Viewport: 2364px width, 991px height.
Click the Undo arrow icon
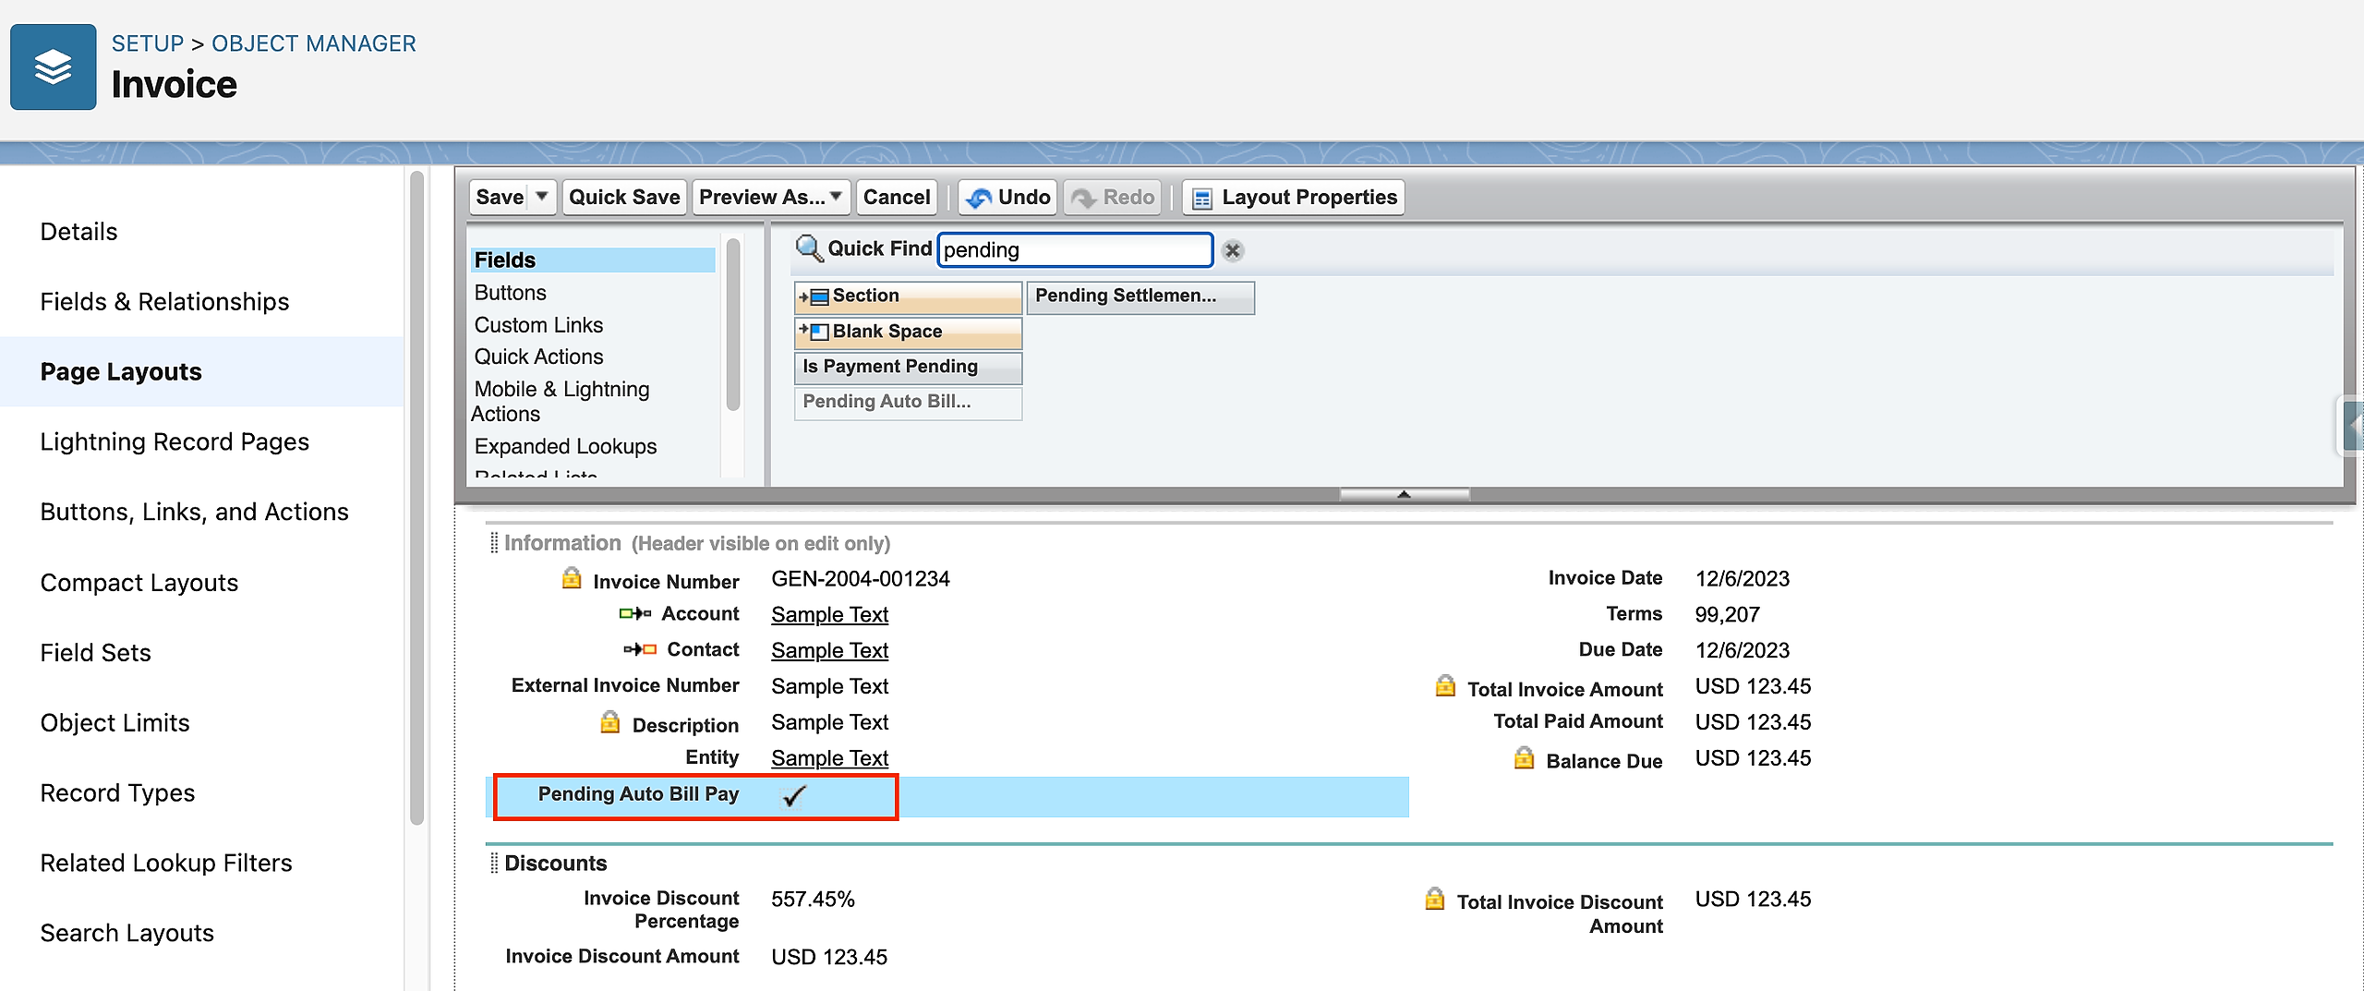pyautogui.click(x=979, y=198)
